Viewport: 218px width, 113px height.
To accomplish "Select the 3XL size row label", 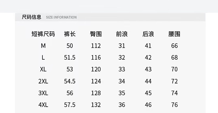I will (x=43, y=93).
